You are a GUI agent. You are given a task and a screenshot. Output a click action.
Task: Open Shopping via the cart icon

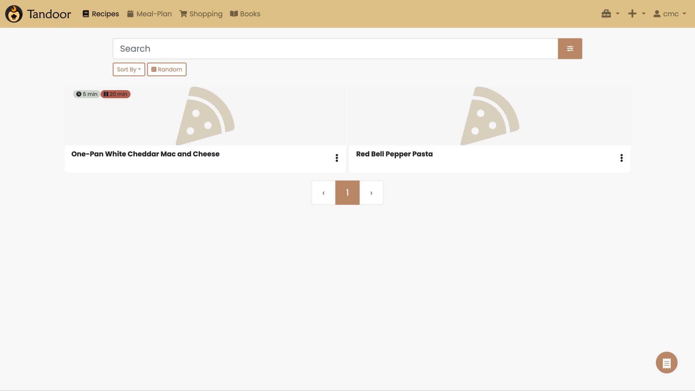pyautogui.click(x=184, y=13)
